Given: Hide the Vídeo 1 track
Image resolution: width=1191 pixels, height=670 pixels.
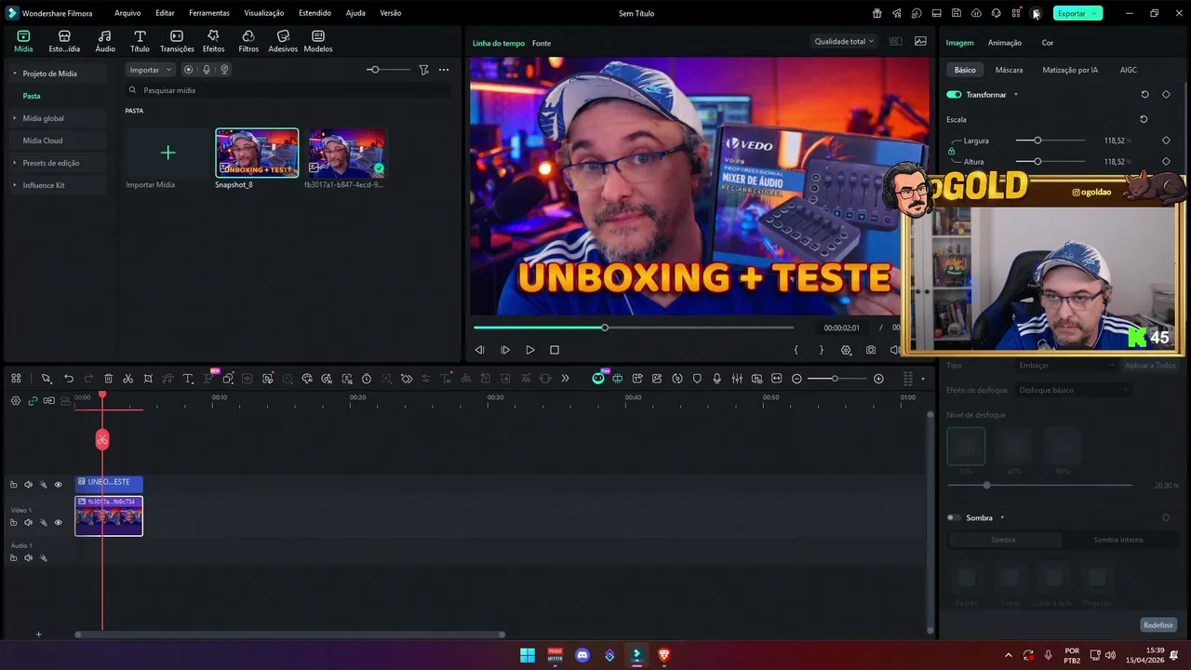Looking at the screenshot, I should coord(58,522).
